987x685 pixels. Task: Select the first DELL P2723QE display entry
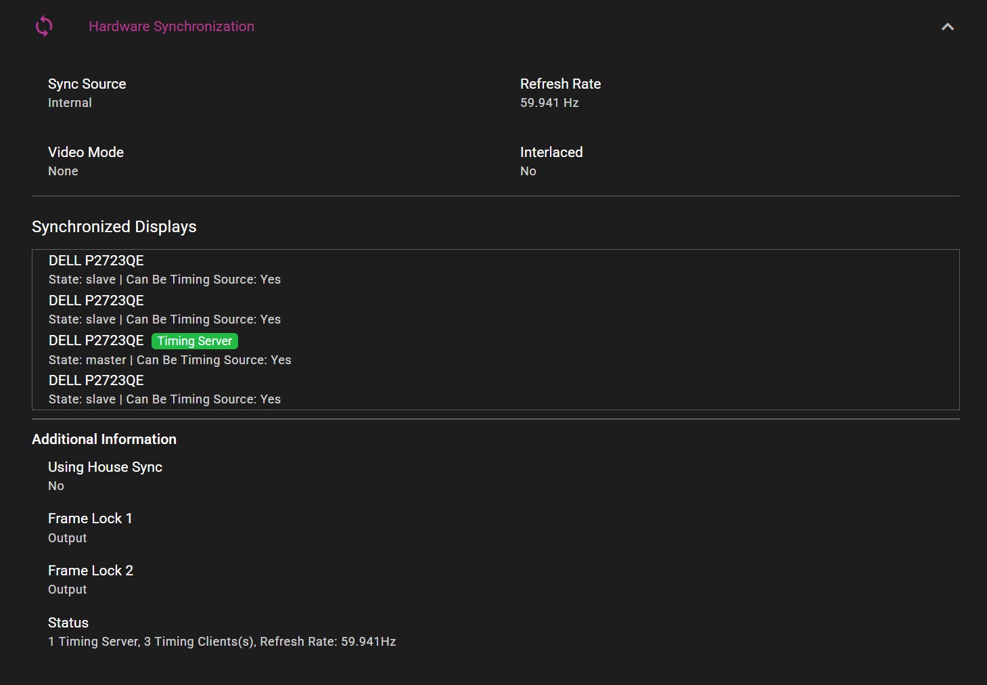[x=96, y=261]
